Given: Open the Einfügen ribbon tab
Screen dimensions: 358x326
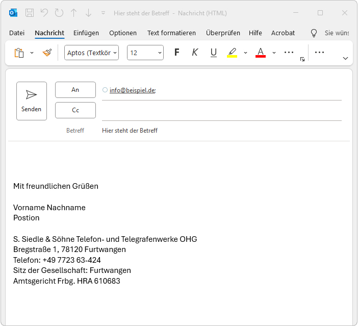Looking at the screenshot, I should (x=86, y=33).
